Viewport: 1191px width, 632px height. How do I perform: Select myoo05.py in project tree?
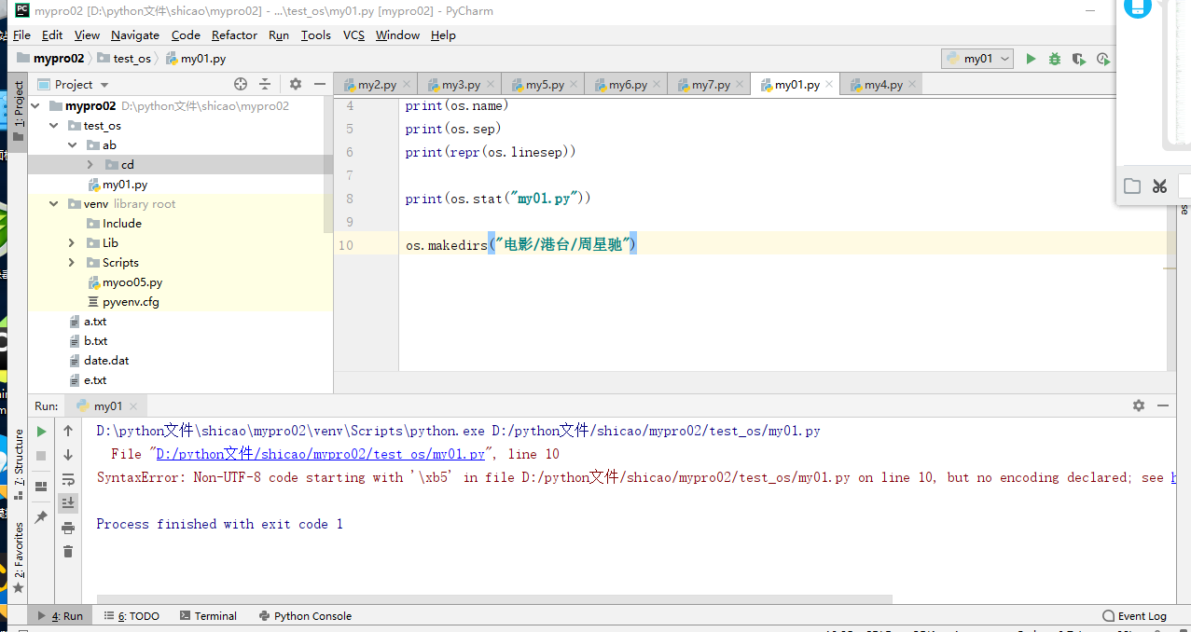point(125,282)
